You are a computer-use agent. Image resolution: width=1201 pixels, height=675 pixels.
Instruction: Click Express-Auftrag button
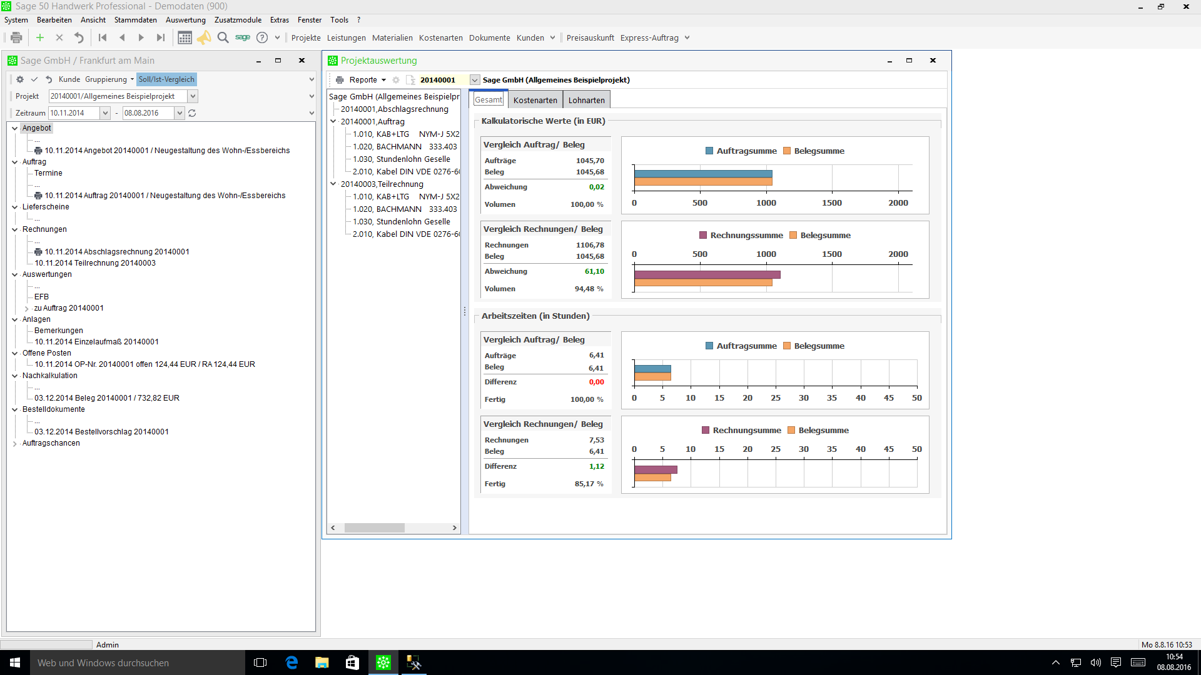coord(649,38)
